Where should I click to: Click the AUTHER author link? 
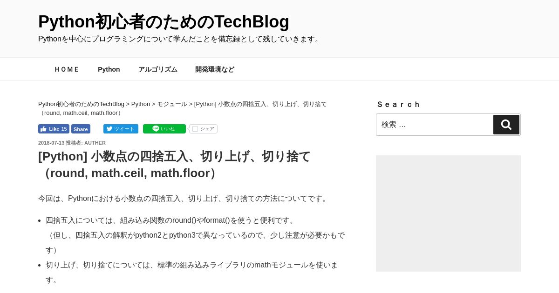click(95, 143)
